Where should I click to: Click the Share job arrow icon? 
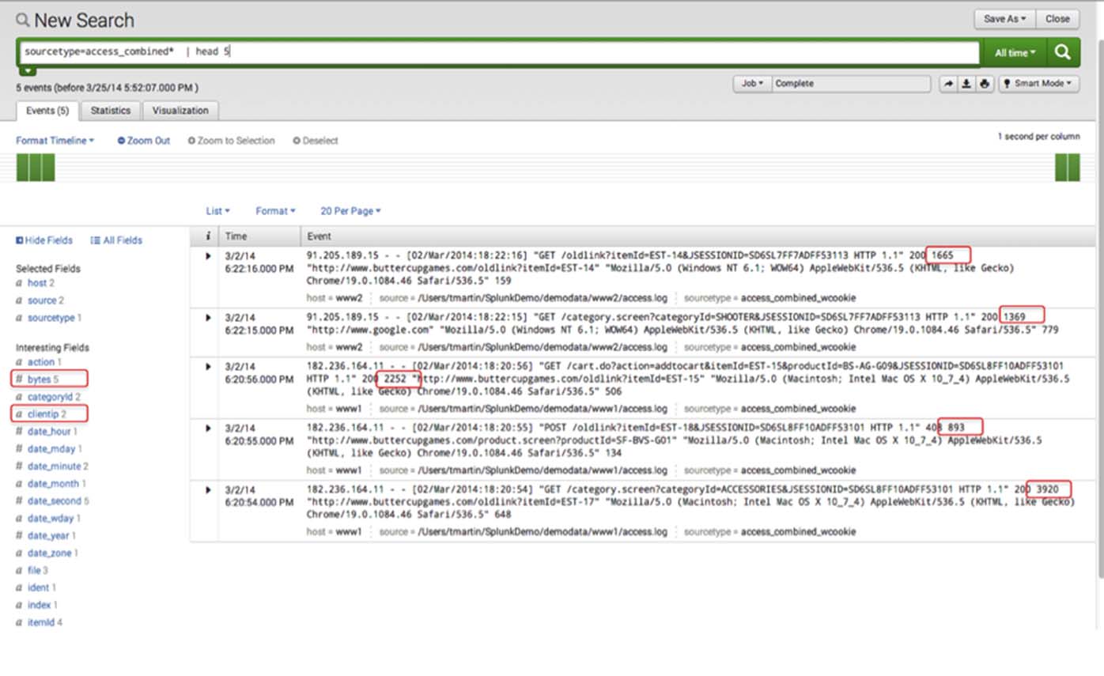click(x=947, y=84)
